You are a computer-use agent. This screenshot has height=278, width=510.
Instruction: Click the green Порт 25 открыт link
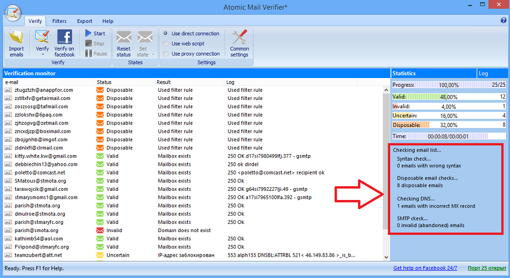click(x=487, y=268)
